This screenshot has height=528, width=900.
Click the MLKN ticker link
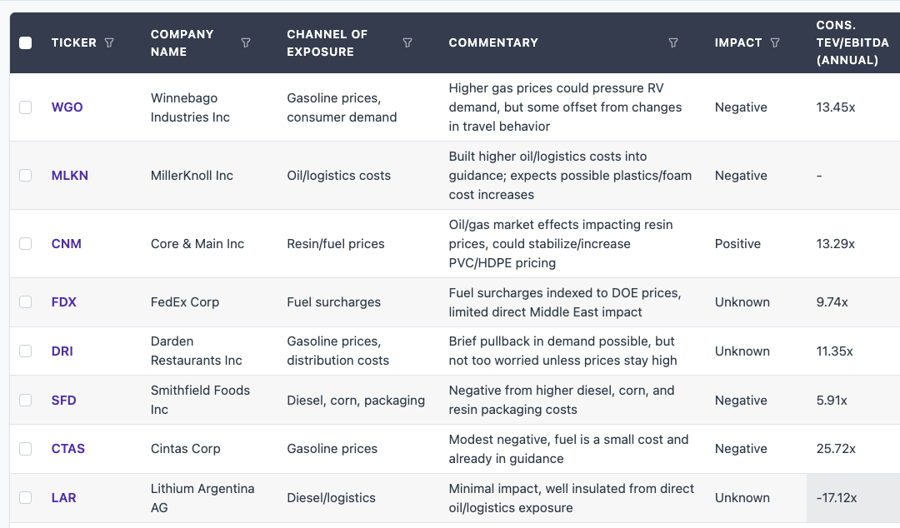(69, 176)
